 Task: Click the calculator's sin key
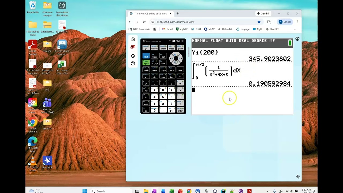[x=155, y=76]
